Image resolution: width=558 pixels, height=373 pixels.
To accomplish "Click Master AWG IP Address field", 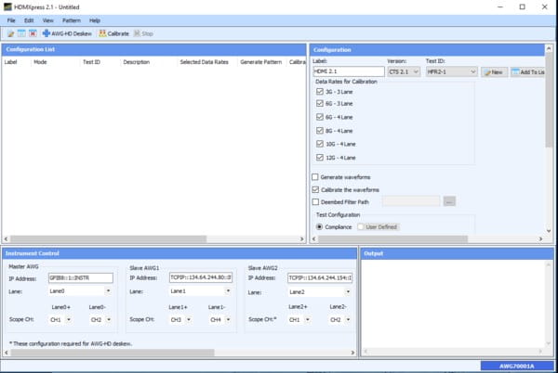I will pos(81,277).
